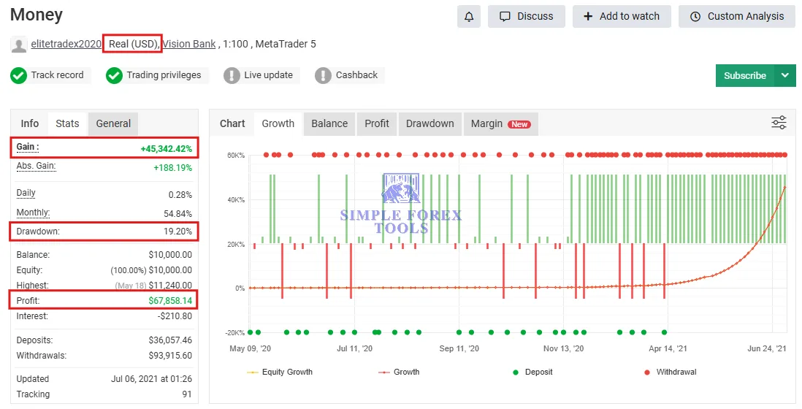This screenshot has width=802, height=409.
Task: Toggle Growth line legend color marker
Action: click(383, 372)
